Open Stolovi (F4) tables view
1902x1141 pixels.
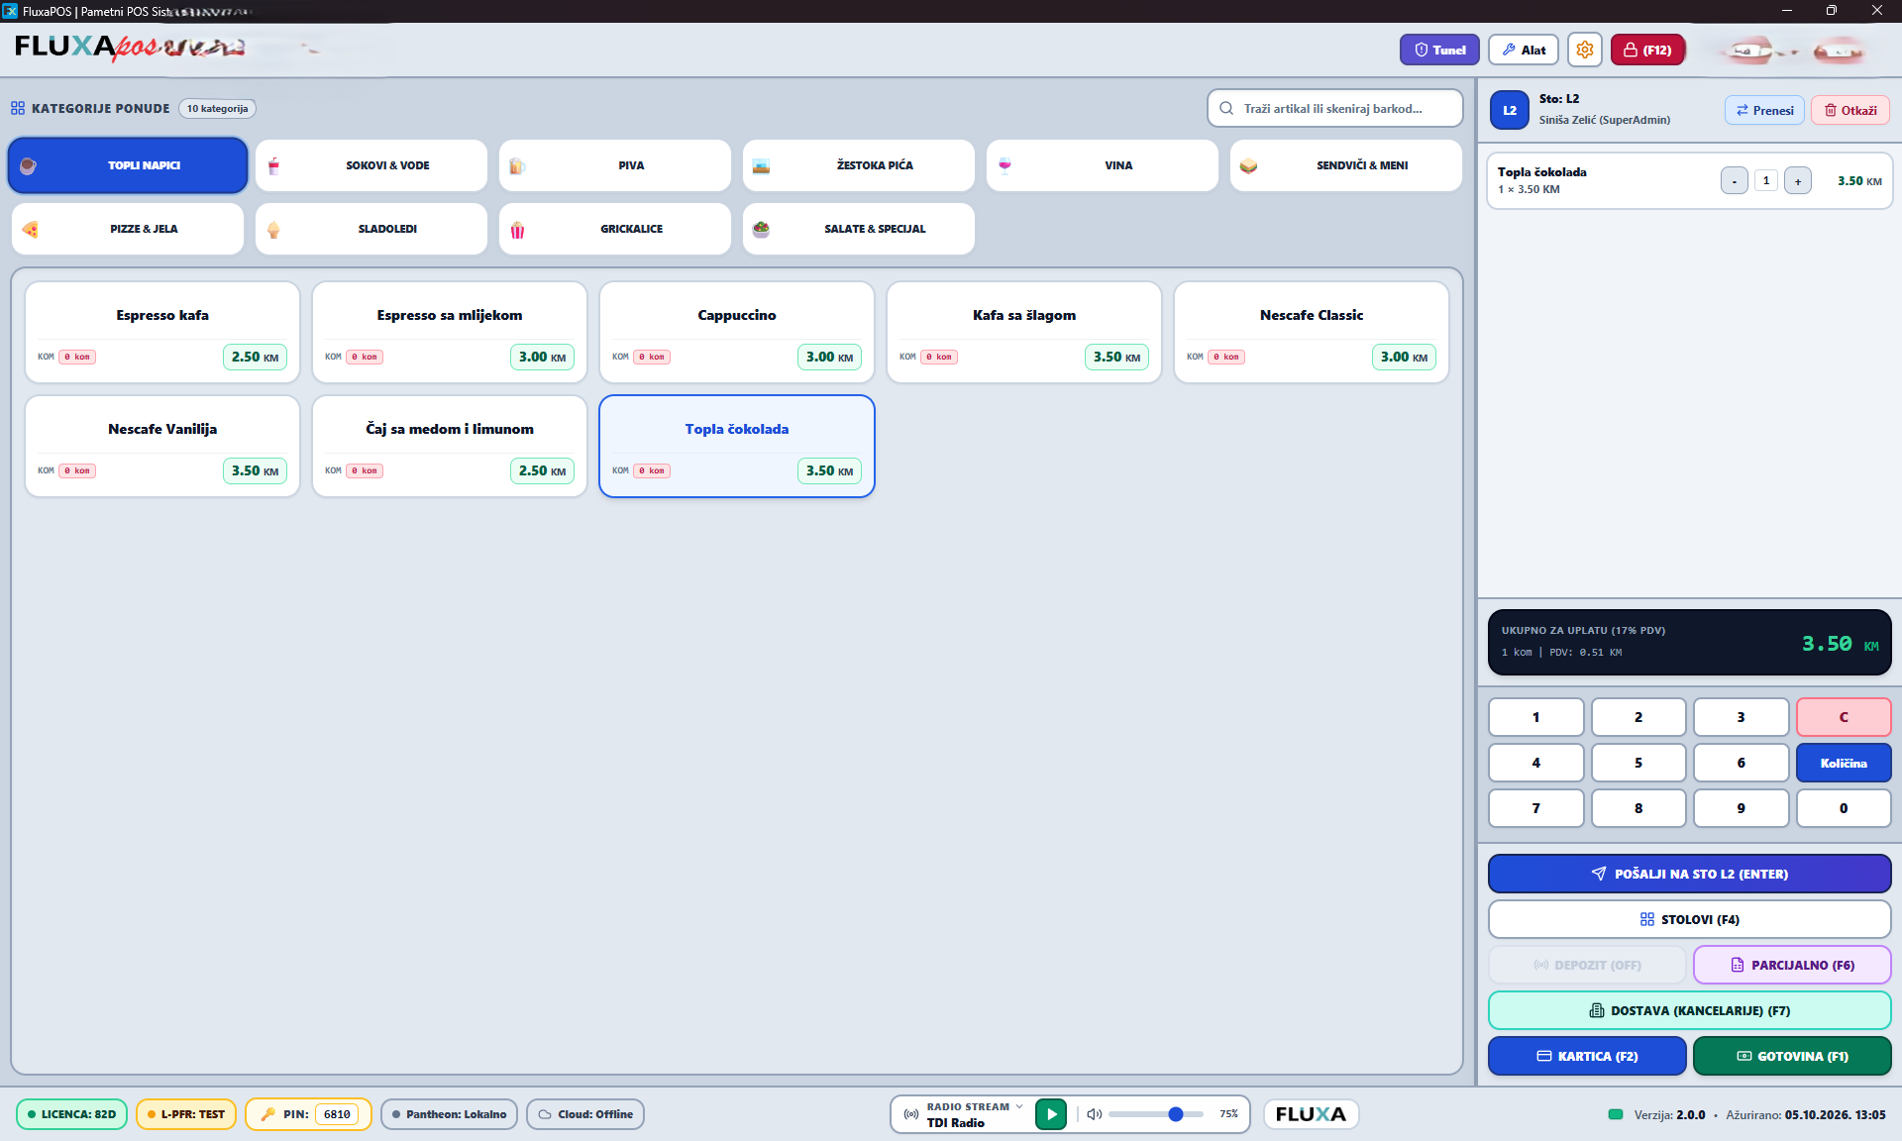(x=1690, y=919)
